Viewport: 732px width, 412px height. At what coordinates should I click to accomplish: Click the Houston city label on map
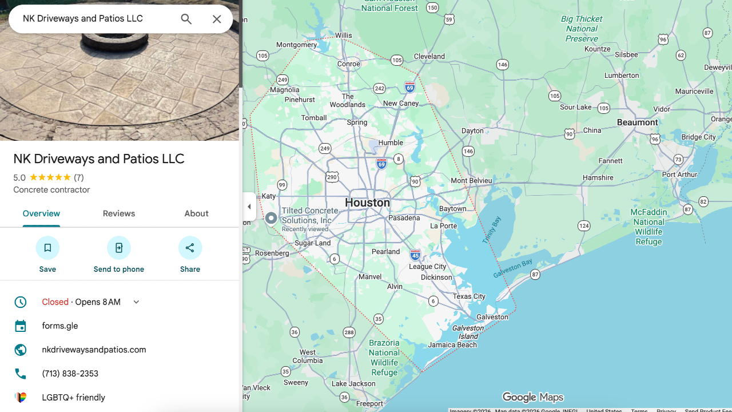[x=367, y=203]
